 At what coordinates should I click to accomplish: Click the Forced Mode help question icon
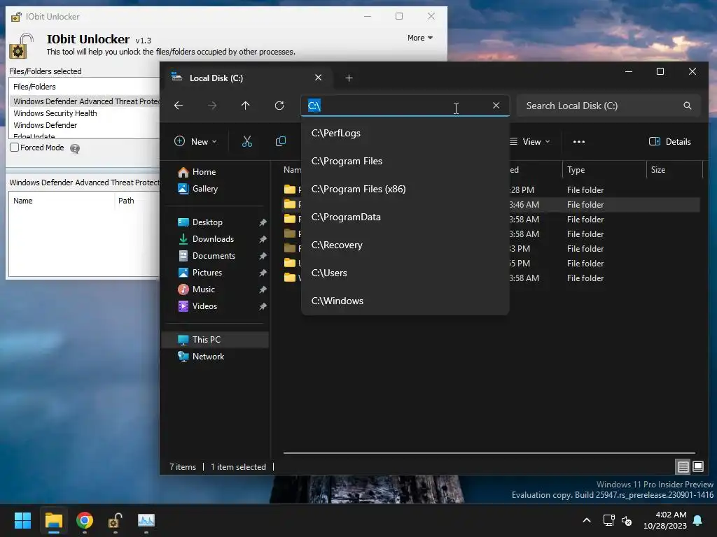click(x=75, y=148)
